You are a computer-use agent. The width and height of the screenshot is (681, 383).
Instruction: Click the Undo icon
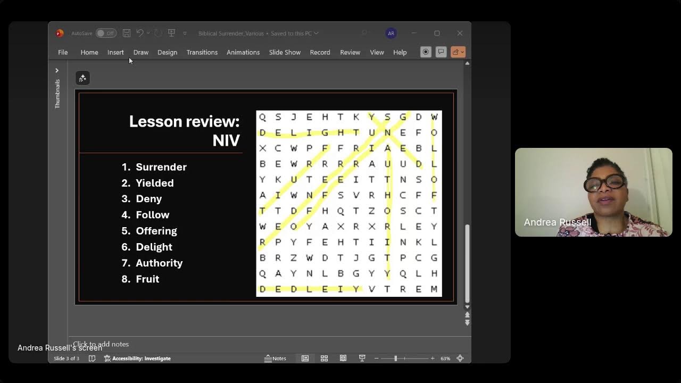tap(139, 33)
